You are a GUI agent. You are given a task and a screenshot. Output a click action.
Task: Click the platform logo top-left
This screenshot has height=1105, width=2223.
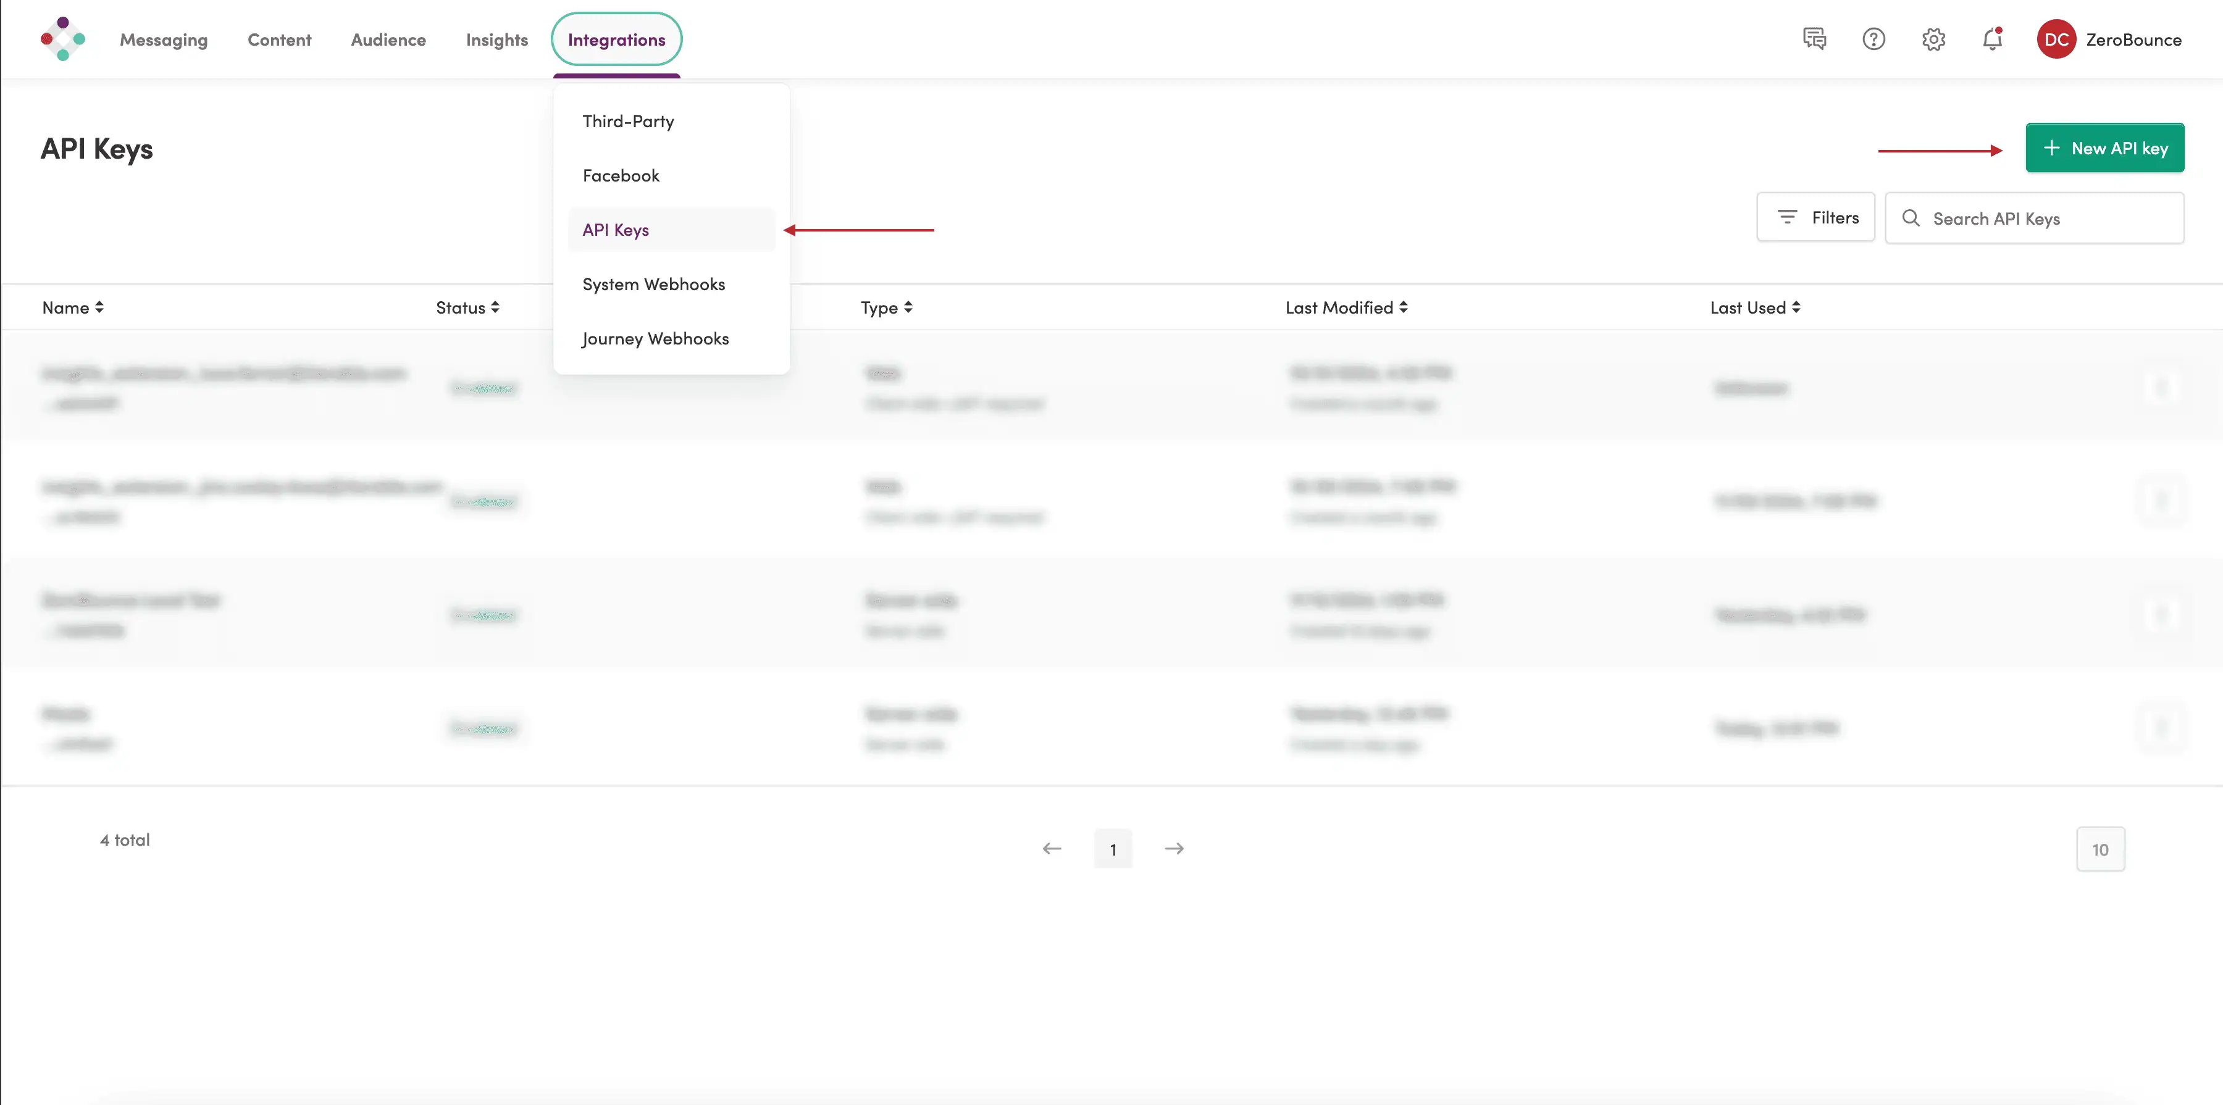coord(63,39)
